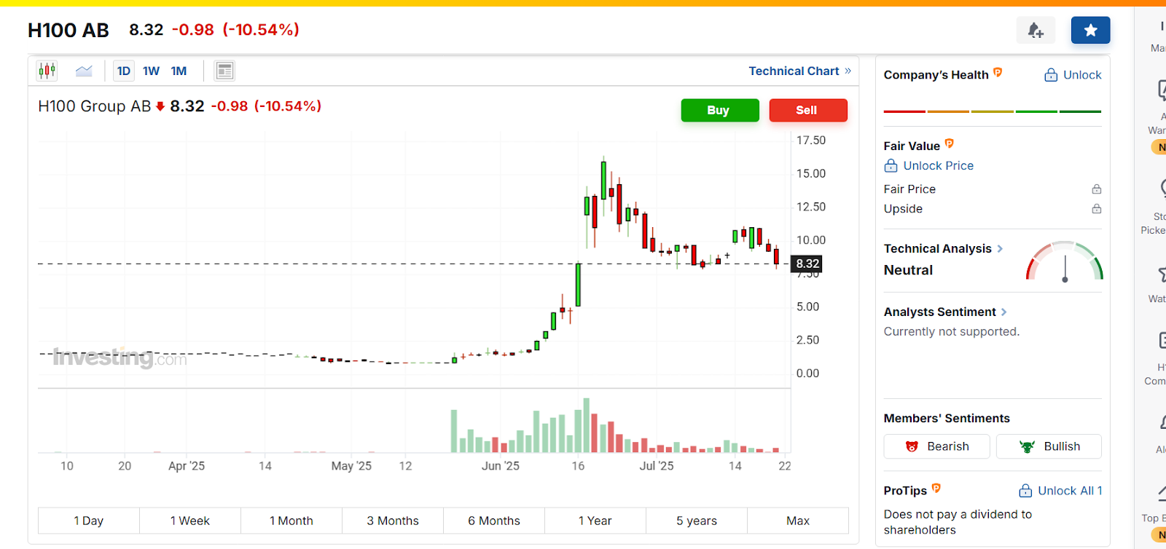1166x549 pixels.
Task: Show the 1 Month range
Action: coord(291,521)
